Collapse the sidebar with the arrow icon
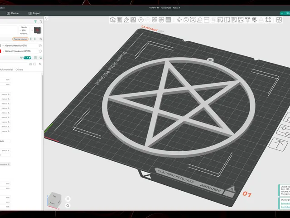This screenshot has height=218, width=290. pyautogui.click(x=46, y=18)
